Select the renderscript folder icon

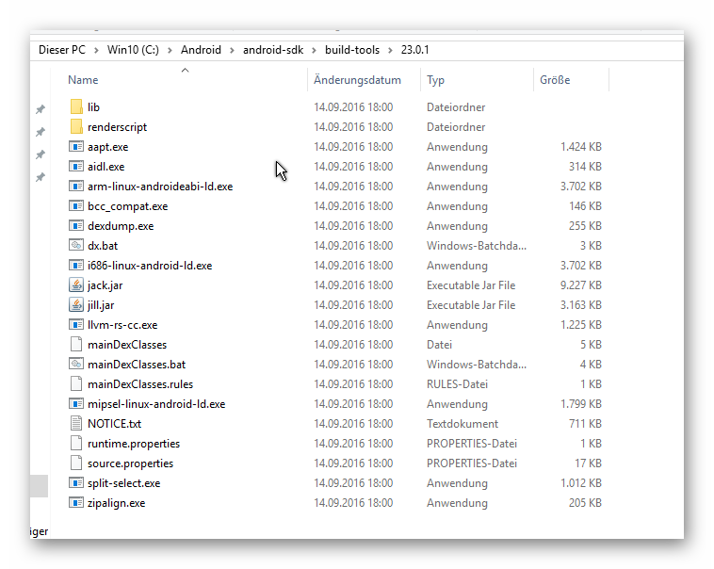[x=76, y=127]
